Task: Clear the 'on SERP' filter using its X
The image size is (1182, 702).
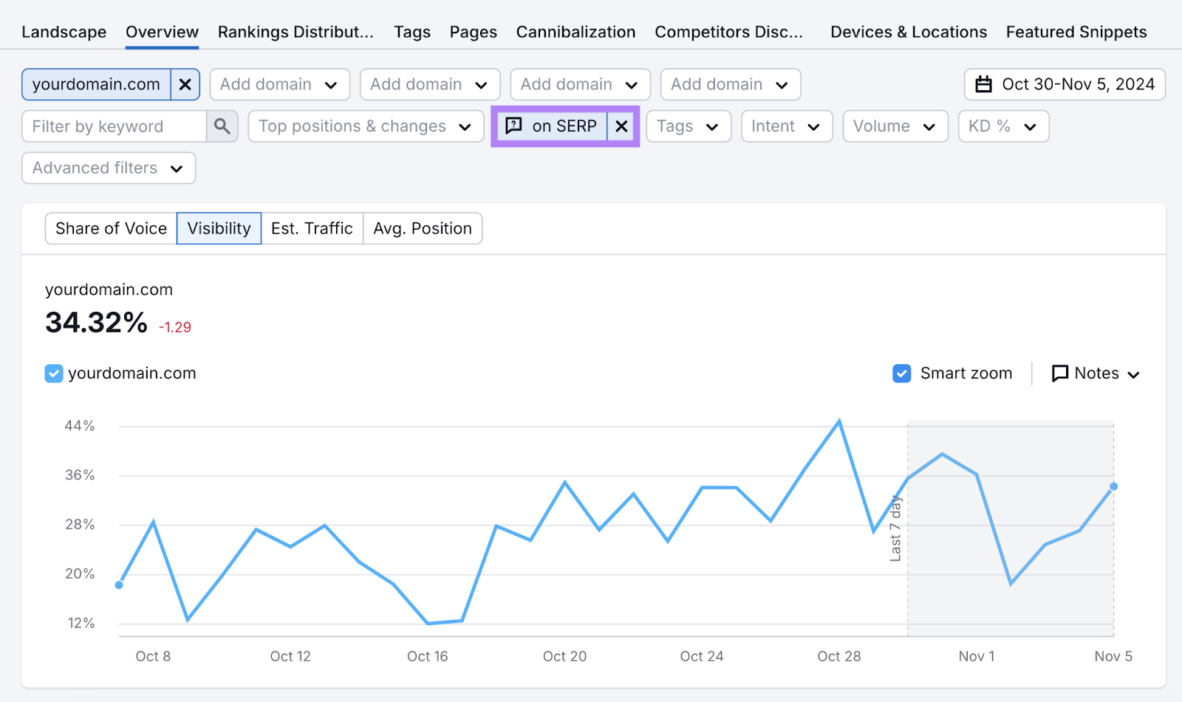Action: point(621,126)
